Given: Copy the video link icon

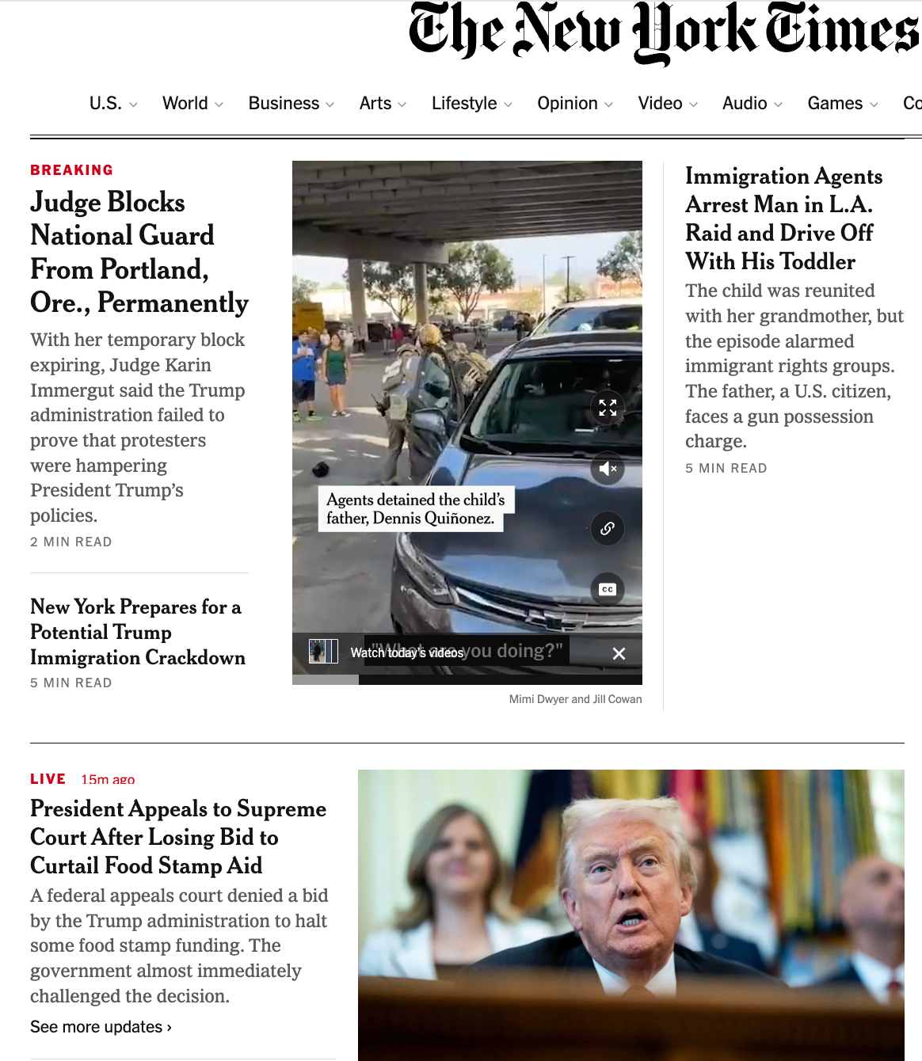Looking at the screenshot, I should (608, 529).
